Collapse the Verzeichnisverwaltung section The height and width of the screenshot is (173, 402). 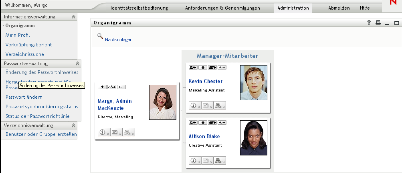pos(73,125)
